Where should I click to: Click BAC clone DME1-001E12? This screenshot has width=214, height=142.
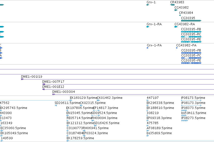coord(128,90)
